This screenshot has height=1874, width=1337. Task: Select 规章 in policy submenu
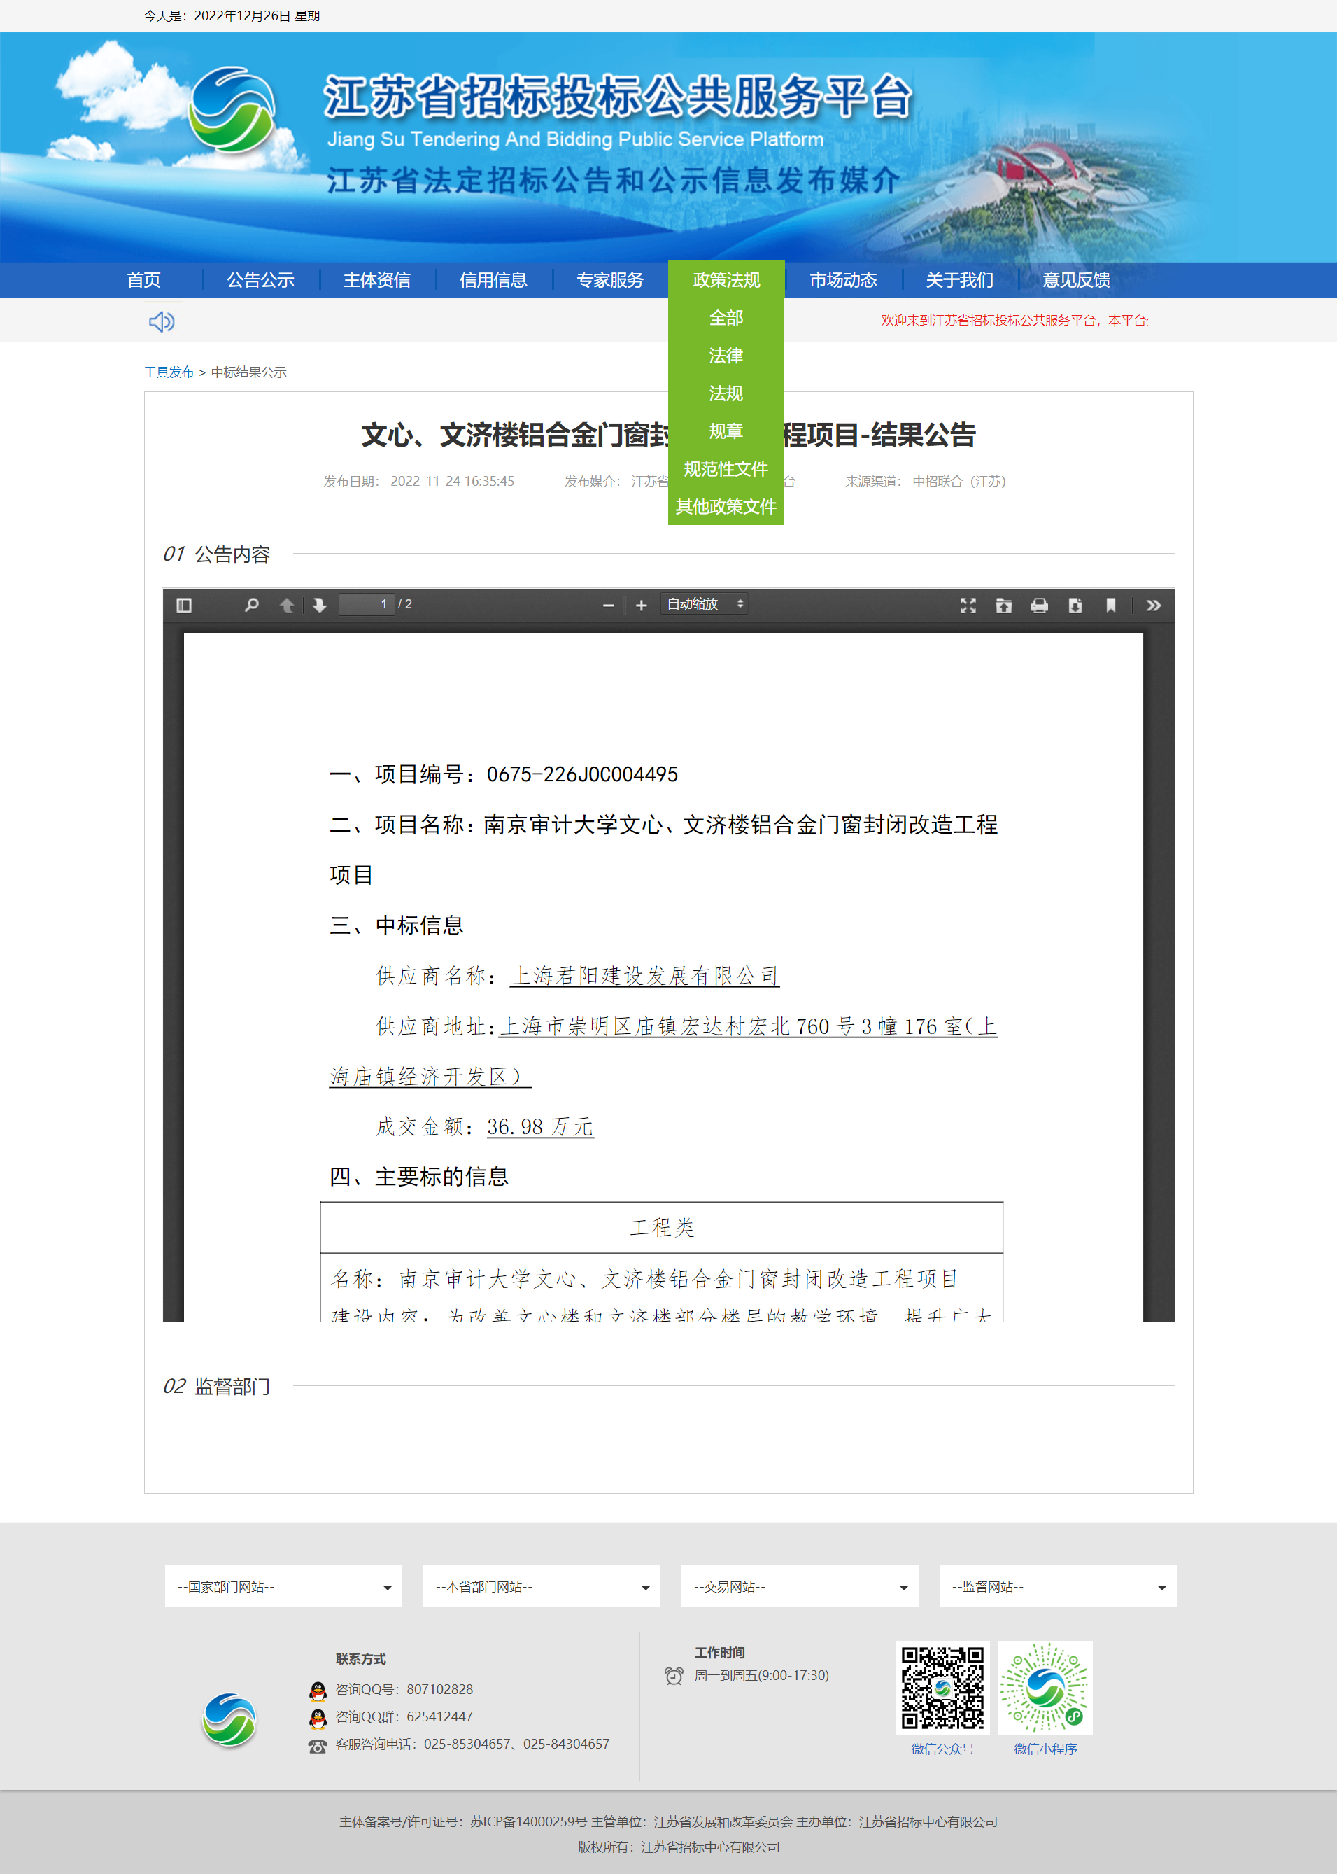pyautogui.click(x=726, y=432)
